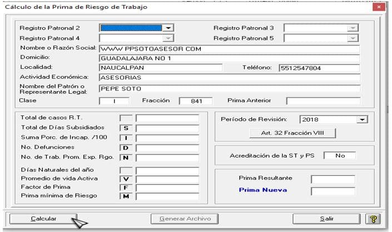
Task: Click the Total de casos R.T. value field
Action: 167,118
